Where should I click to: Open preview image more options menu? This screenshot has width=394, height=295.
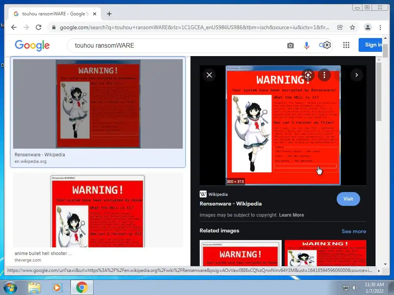[324, 75]
